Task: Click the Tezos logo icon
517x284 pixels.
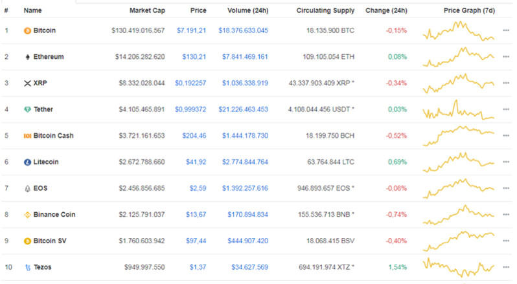Action: click(x=27, y=267)
